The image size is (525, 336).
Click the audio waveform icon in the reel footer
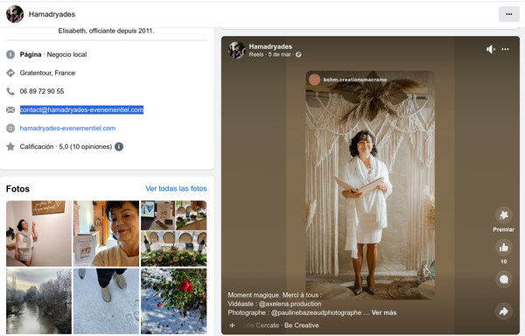(x=232, y=325)
